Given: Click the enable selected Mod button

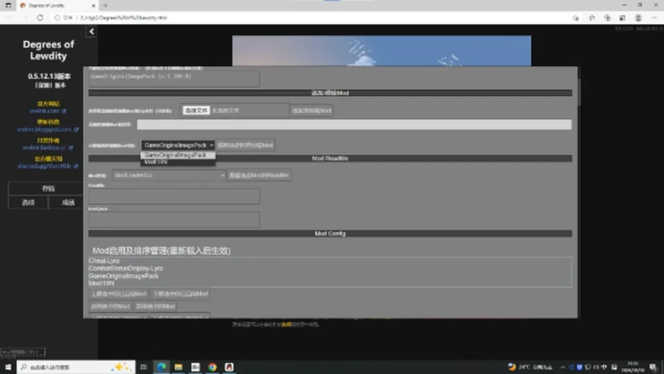Looking at the screenshot, I should 110,306.
